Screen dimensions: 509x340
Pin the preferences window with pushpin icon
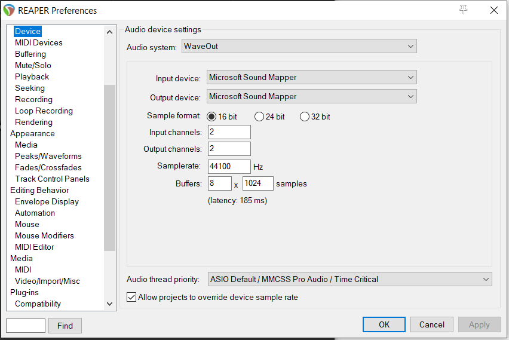coord(463,10)
